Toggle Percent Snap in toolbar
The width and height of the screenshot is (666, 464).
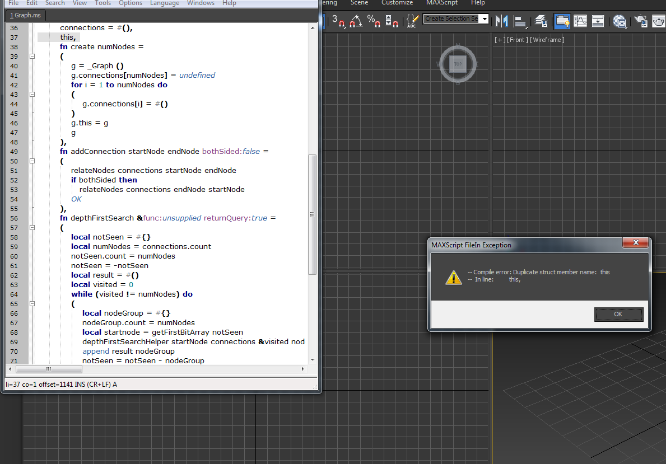click(374, 20)
